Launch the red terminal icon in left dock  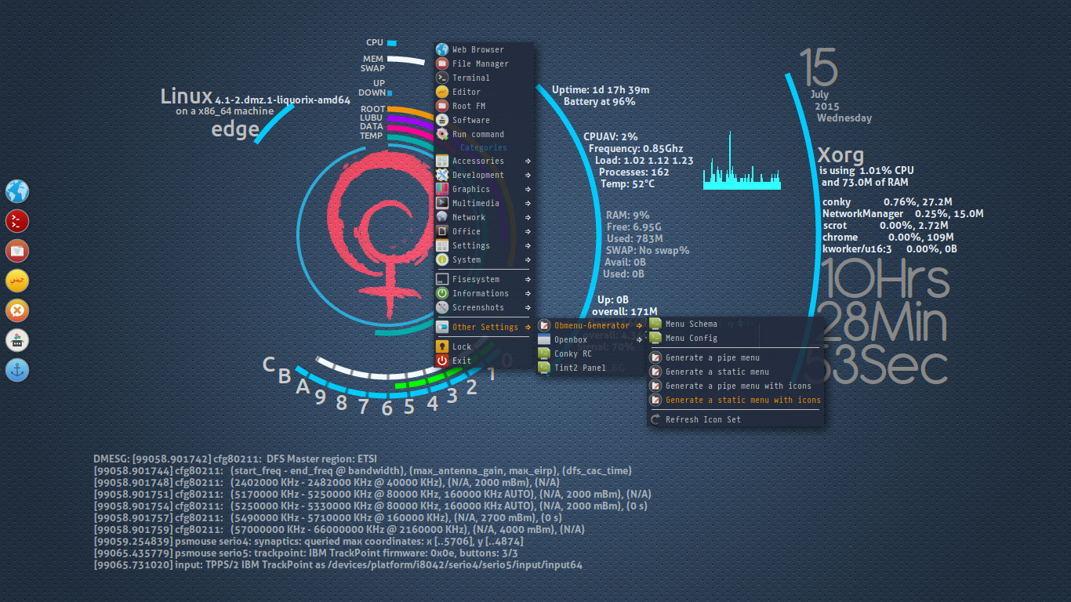17,221
